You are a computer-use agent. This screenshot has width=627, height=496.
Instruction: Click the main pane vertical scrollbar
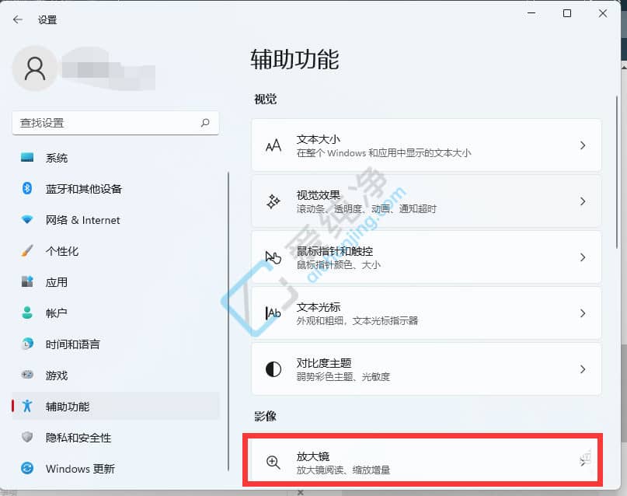tap(617, 172)
